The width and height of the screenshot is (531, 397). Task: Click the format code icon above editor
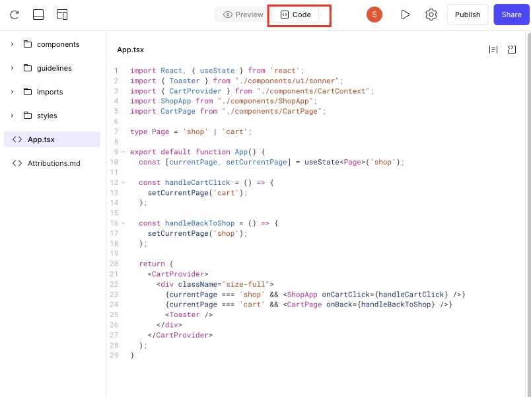[493, 50]
